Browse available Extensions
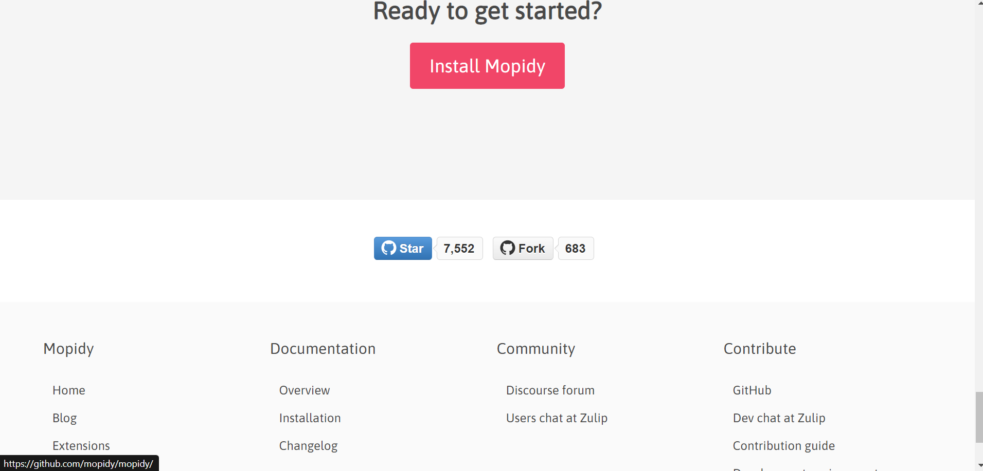 click(81, 446)
